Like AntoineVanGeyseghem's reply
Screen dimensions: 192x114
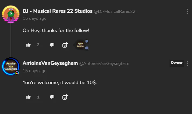click(x=29, y=97)
